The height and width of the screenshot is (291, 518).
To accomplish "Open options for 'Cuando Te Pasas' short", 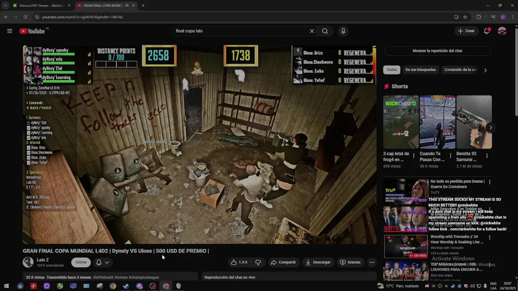I will pyautogui.click(x=450, y=156).
